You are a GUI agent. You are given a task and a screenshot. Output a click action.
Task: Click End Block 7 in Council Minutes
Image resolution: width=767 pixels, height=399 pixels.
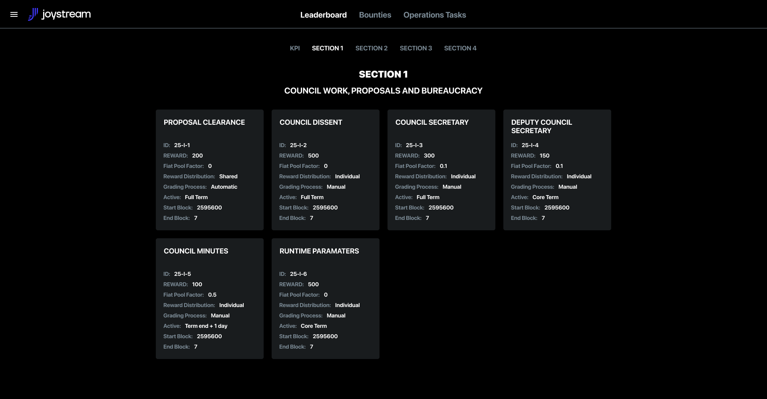(x=196, y=347)
